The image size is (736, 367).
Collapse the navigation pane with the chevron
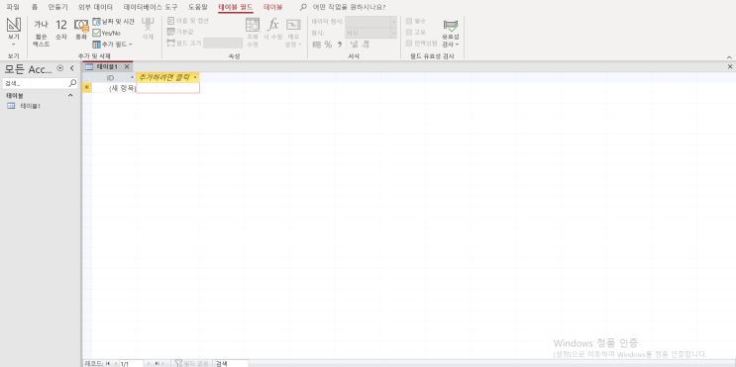(x=72, y=68)
